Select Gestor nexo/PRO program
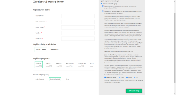 pyautogui.click(x=49, y=65)
